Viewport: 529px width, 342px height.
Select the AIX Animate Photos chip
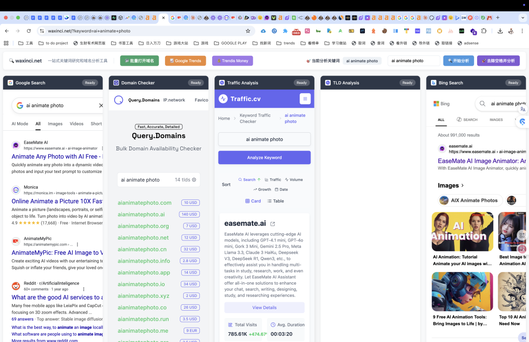[470, 200]
